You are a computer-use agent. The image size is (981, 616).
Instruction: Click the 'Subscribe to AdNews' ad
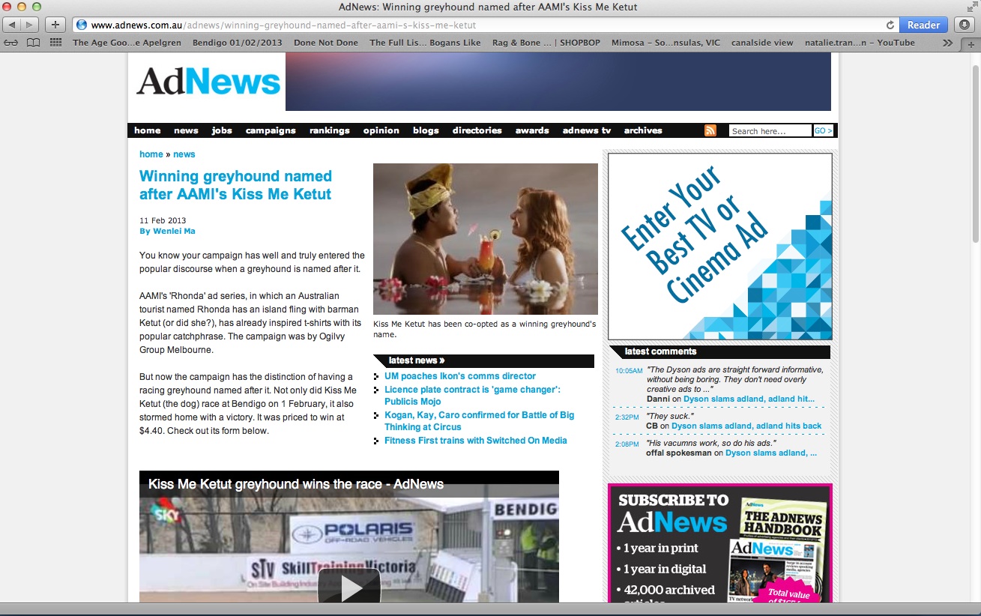pyautogui.click(x=719, y=544)
